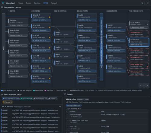Click the status icon on PPTP 0x0e01 node
151x133 pixels.
147,24
